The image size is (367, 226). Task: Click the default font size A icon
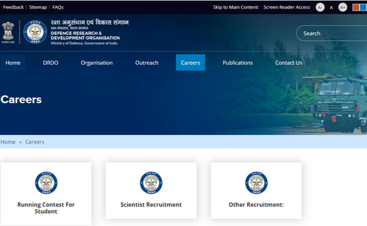point(331,7)
